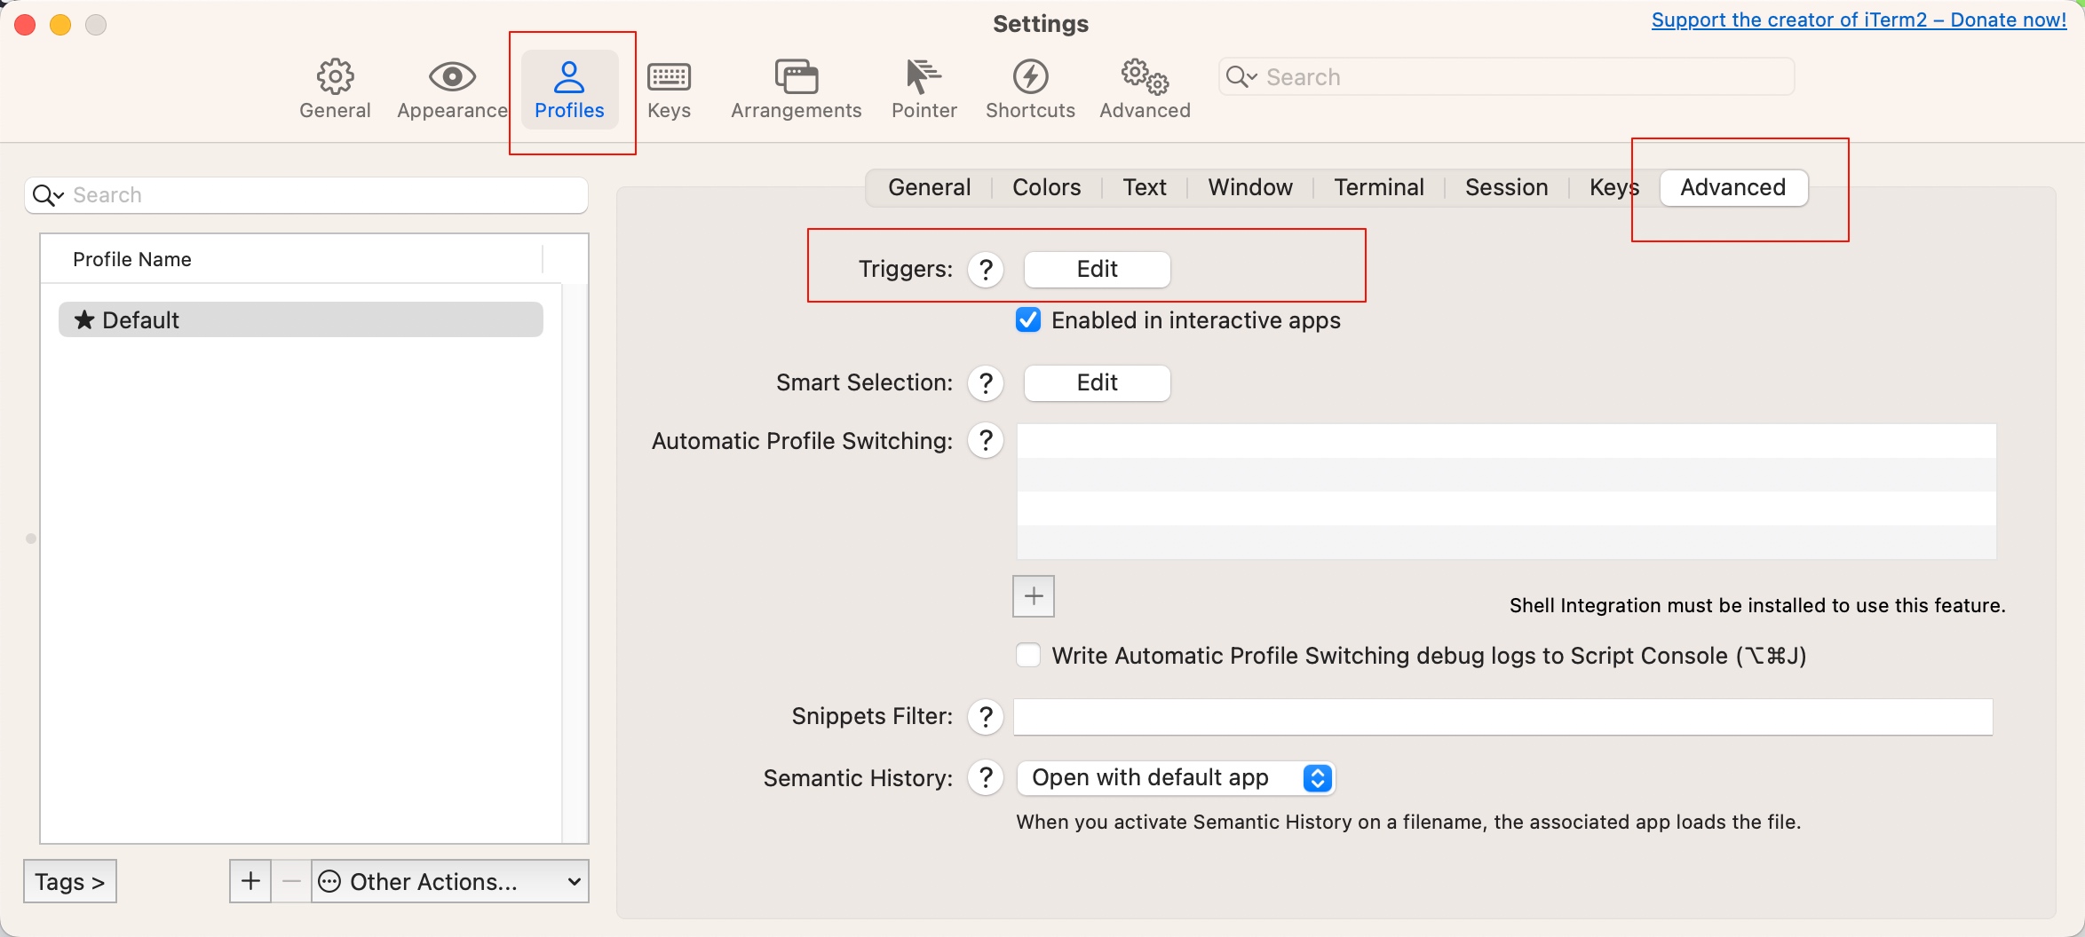Screen dimensions: 2085x937
Task: Disable Enabled in interactive apps checkbox
Action: pos(1028,320)
